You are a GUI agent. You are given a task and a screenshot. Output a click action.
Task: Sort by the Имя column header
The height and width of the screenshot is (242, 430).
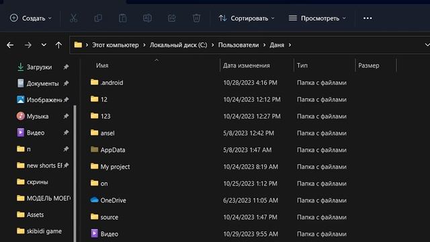(102, 66)
